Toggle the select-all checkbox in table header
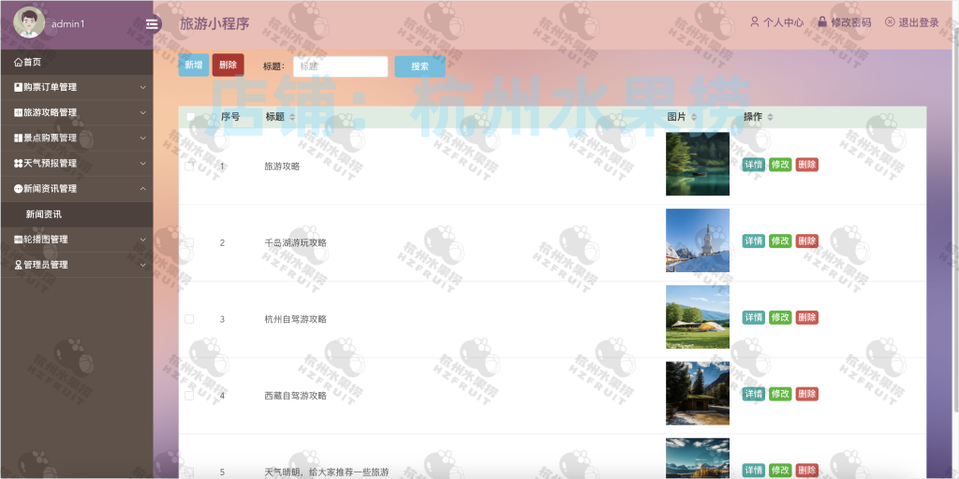This screenshot has height=479, width=959. click(190, 117)
